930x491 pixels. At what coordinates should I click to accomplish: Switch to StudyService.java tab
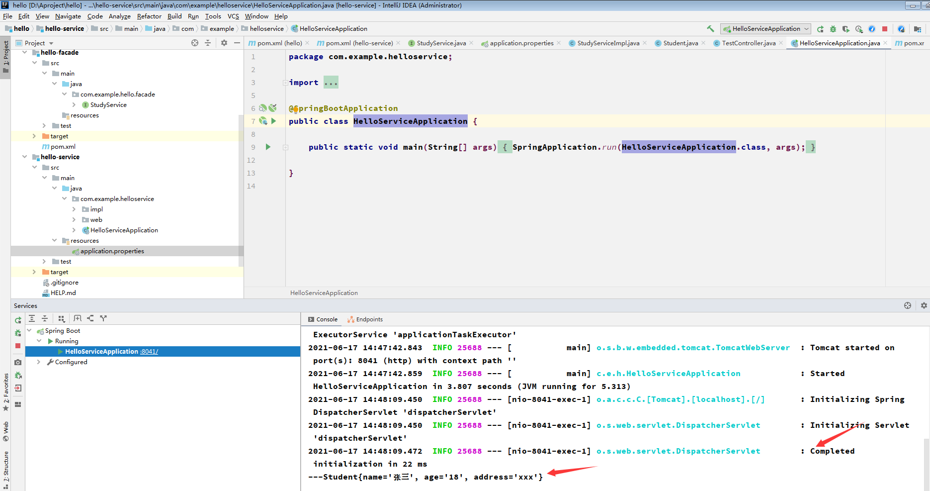441,43
